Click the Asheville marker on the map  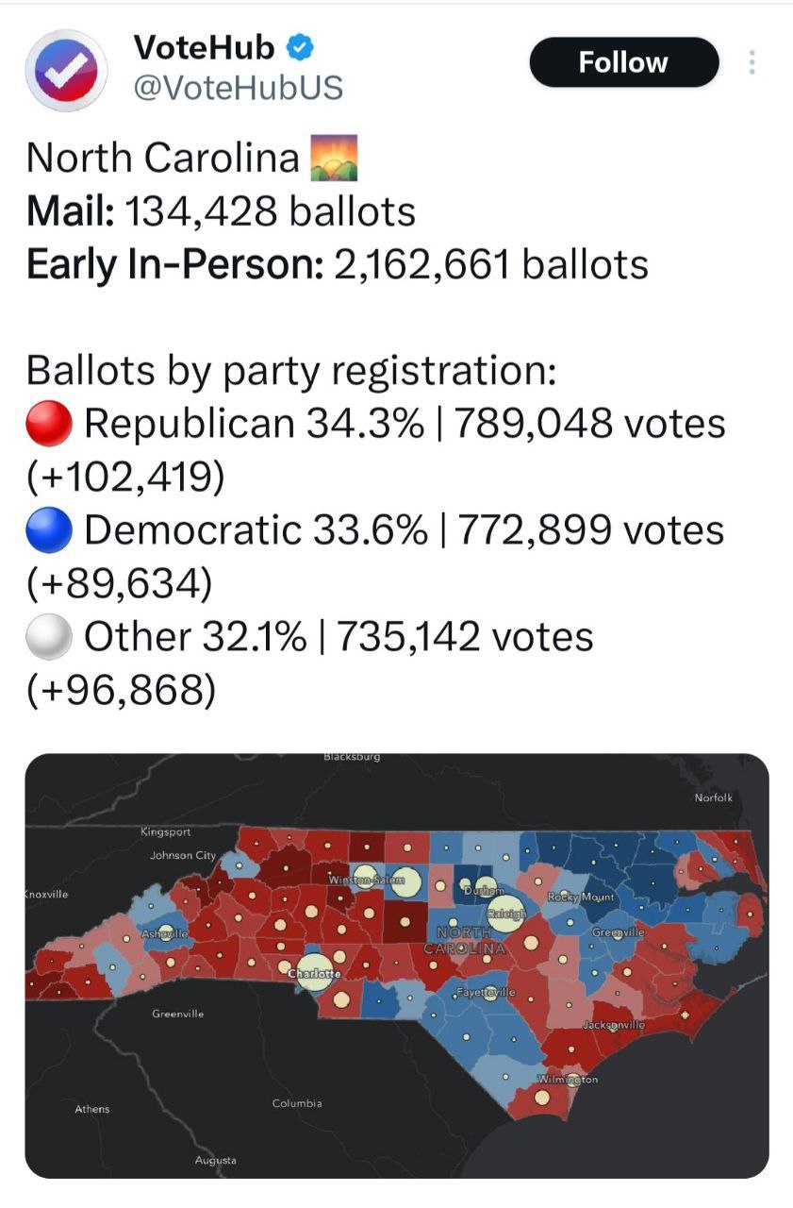click(165, 932)
